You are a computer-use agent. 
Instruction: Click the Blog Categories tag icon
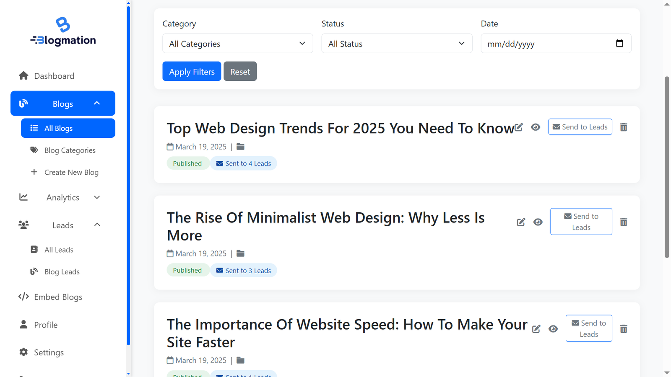[x=34, y=150]
